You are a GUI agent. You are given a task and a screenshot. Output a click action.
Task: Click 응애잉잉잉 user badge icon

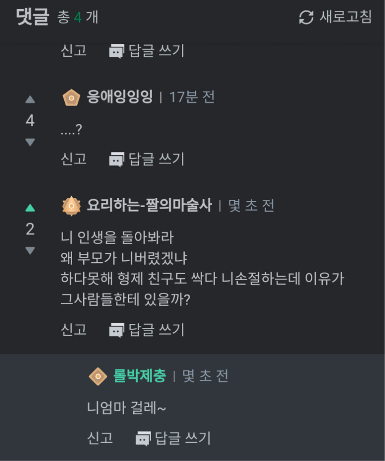point(71,98)
